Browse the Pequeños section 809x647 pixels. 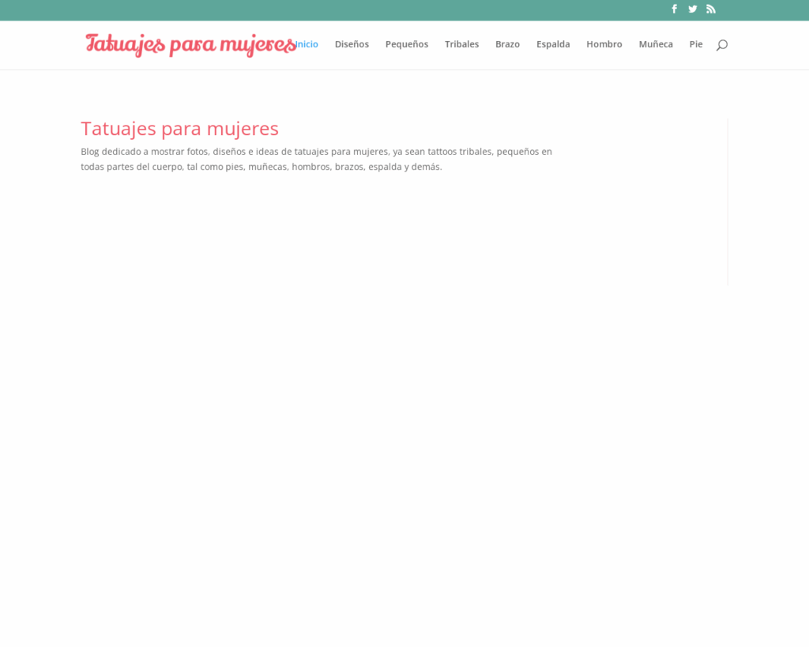[x=406, y=44]
